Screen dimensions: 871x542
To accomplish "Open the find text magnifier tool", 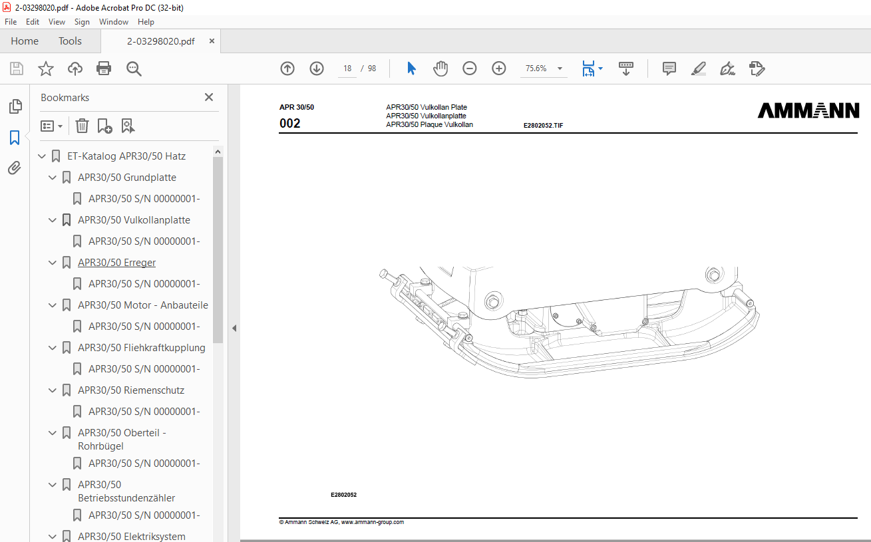I will click(134, 68).
